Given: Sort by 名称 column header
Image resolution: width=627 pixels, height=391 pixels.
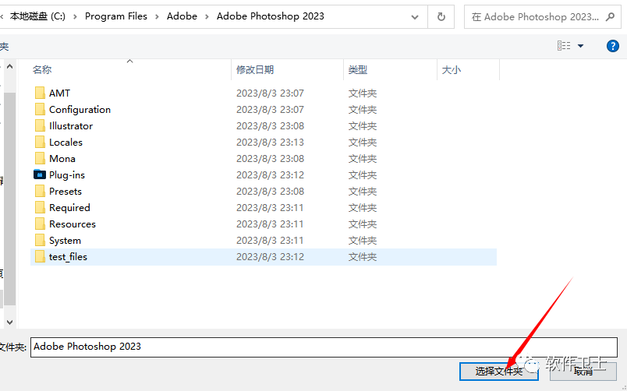Looking at the screenshot, I should coord(42,70).
